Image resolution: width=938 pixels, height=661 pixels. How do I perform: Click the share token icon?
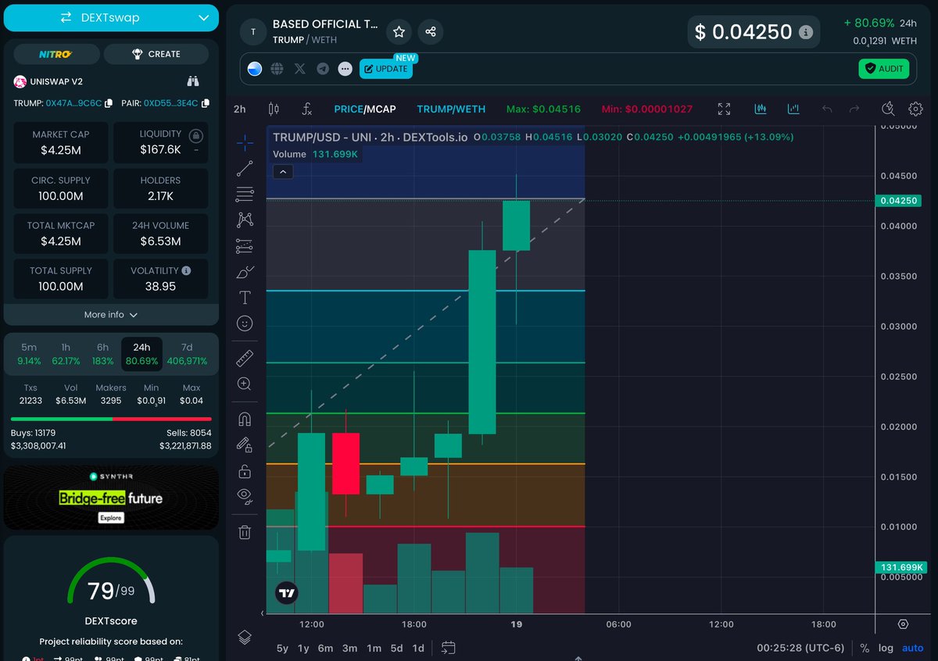point(431,32)
